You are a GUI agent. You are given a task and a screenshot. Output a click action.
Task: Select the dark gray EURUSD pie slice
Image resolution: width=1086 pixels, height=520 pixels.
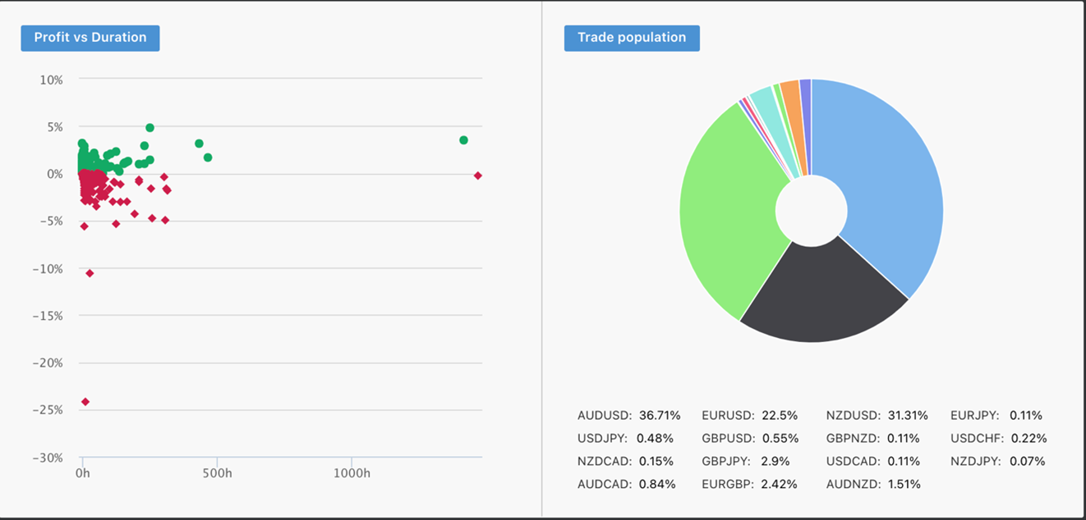[x=821, y=299]
